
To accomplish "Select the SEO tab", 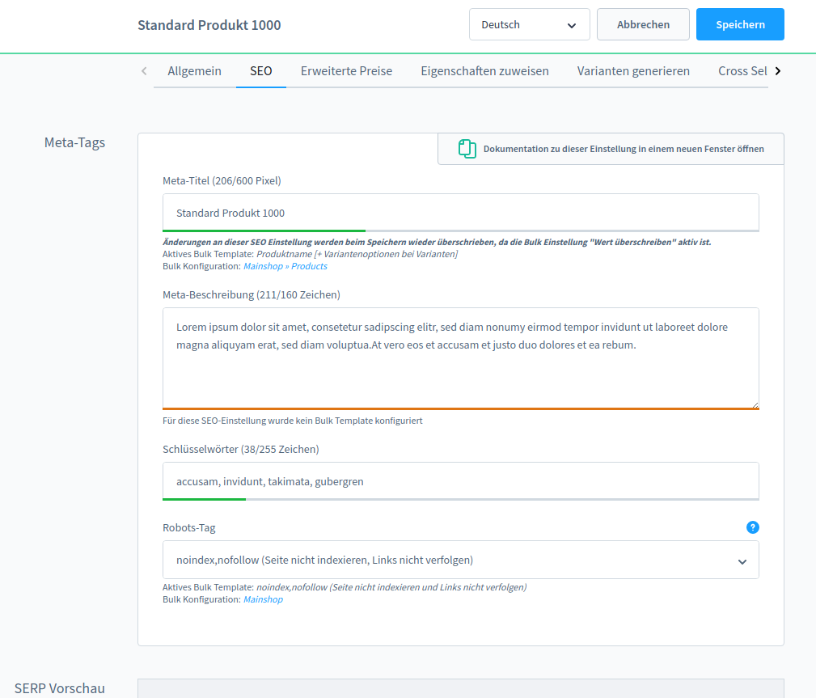I will coord(260,71).
